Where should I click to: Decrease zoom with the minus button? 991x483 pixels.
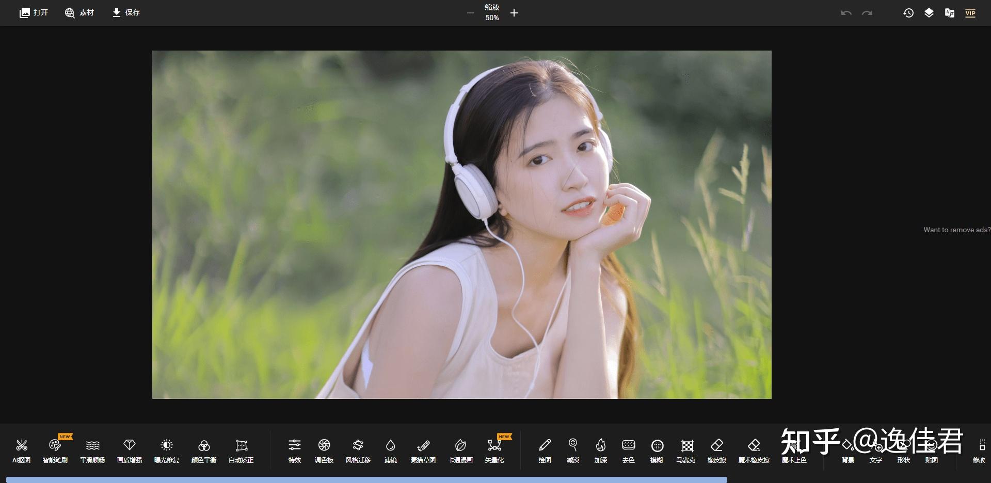[470, 13]
